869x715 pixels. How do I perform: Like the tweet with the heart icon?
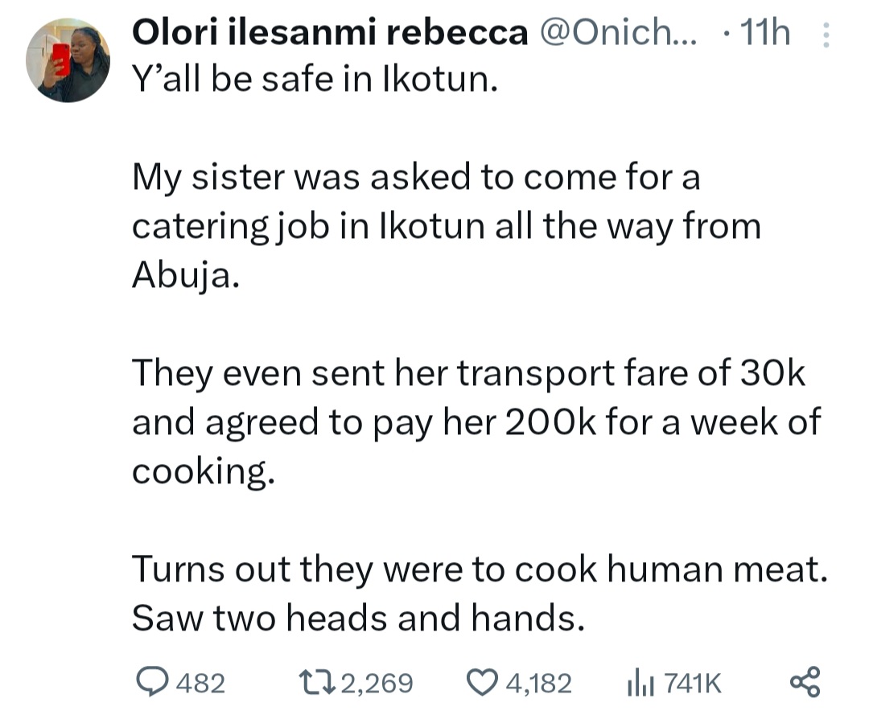click(484, 683)
